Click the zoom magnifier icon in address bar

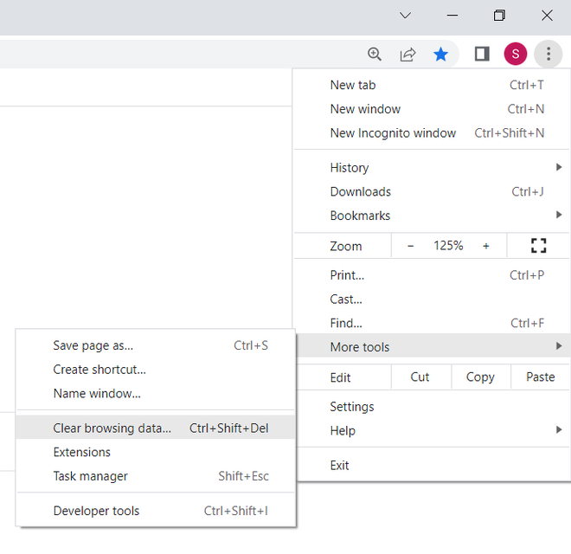[x=375, y=55]
